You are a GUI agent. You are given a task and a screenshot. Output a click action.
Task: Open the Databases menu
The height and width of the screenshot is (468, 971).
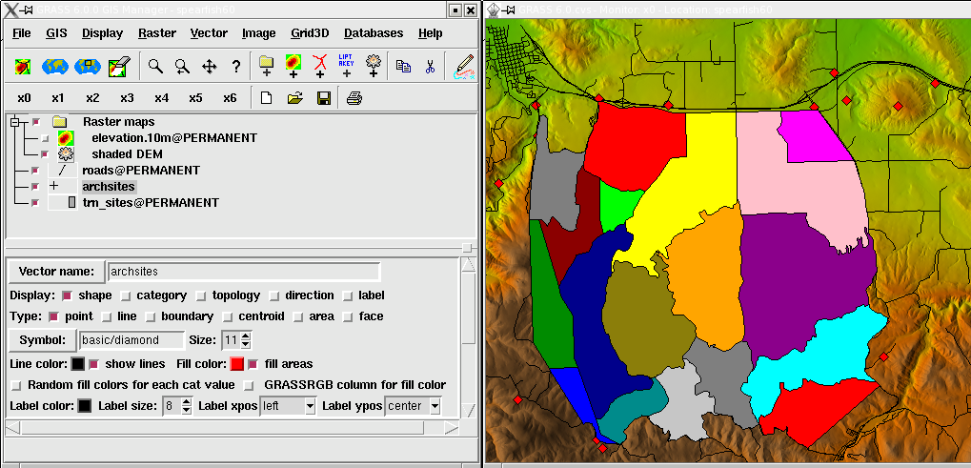click(373, 33)
